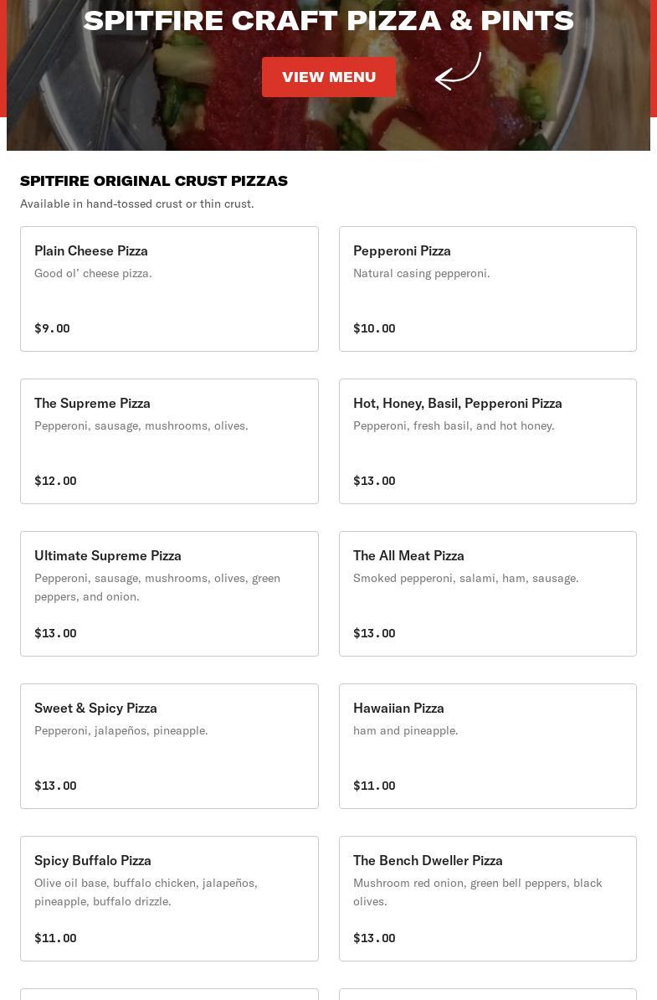
Task: Click the $11.00 Spicy Buffalo Pizza price
Action: pos(55,938)
